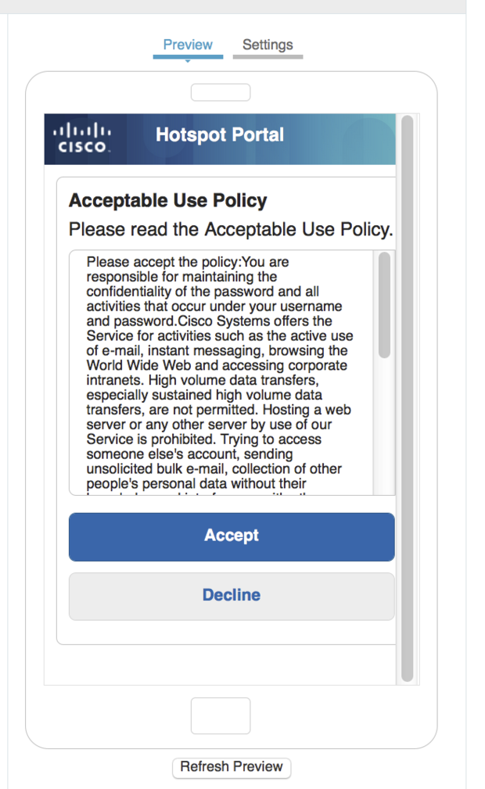Screen dimensions: 485x789
Task: Switch to the Preview tab
Action: [188, 45]
